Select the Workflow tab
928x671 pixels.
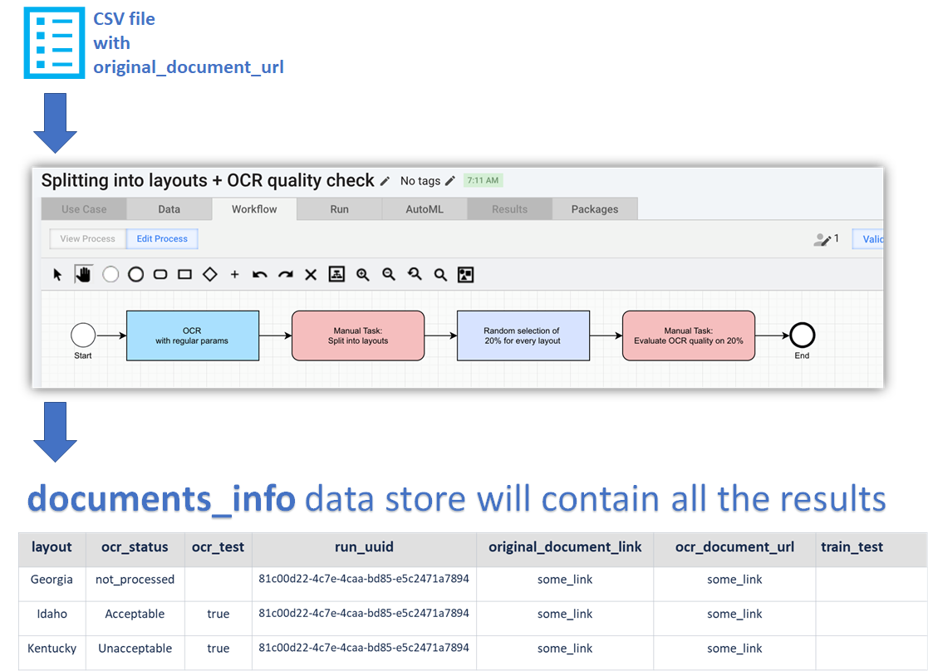click(x=254, y=209)
